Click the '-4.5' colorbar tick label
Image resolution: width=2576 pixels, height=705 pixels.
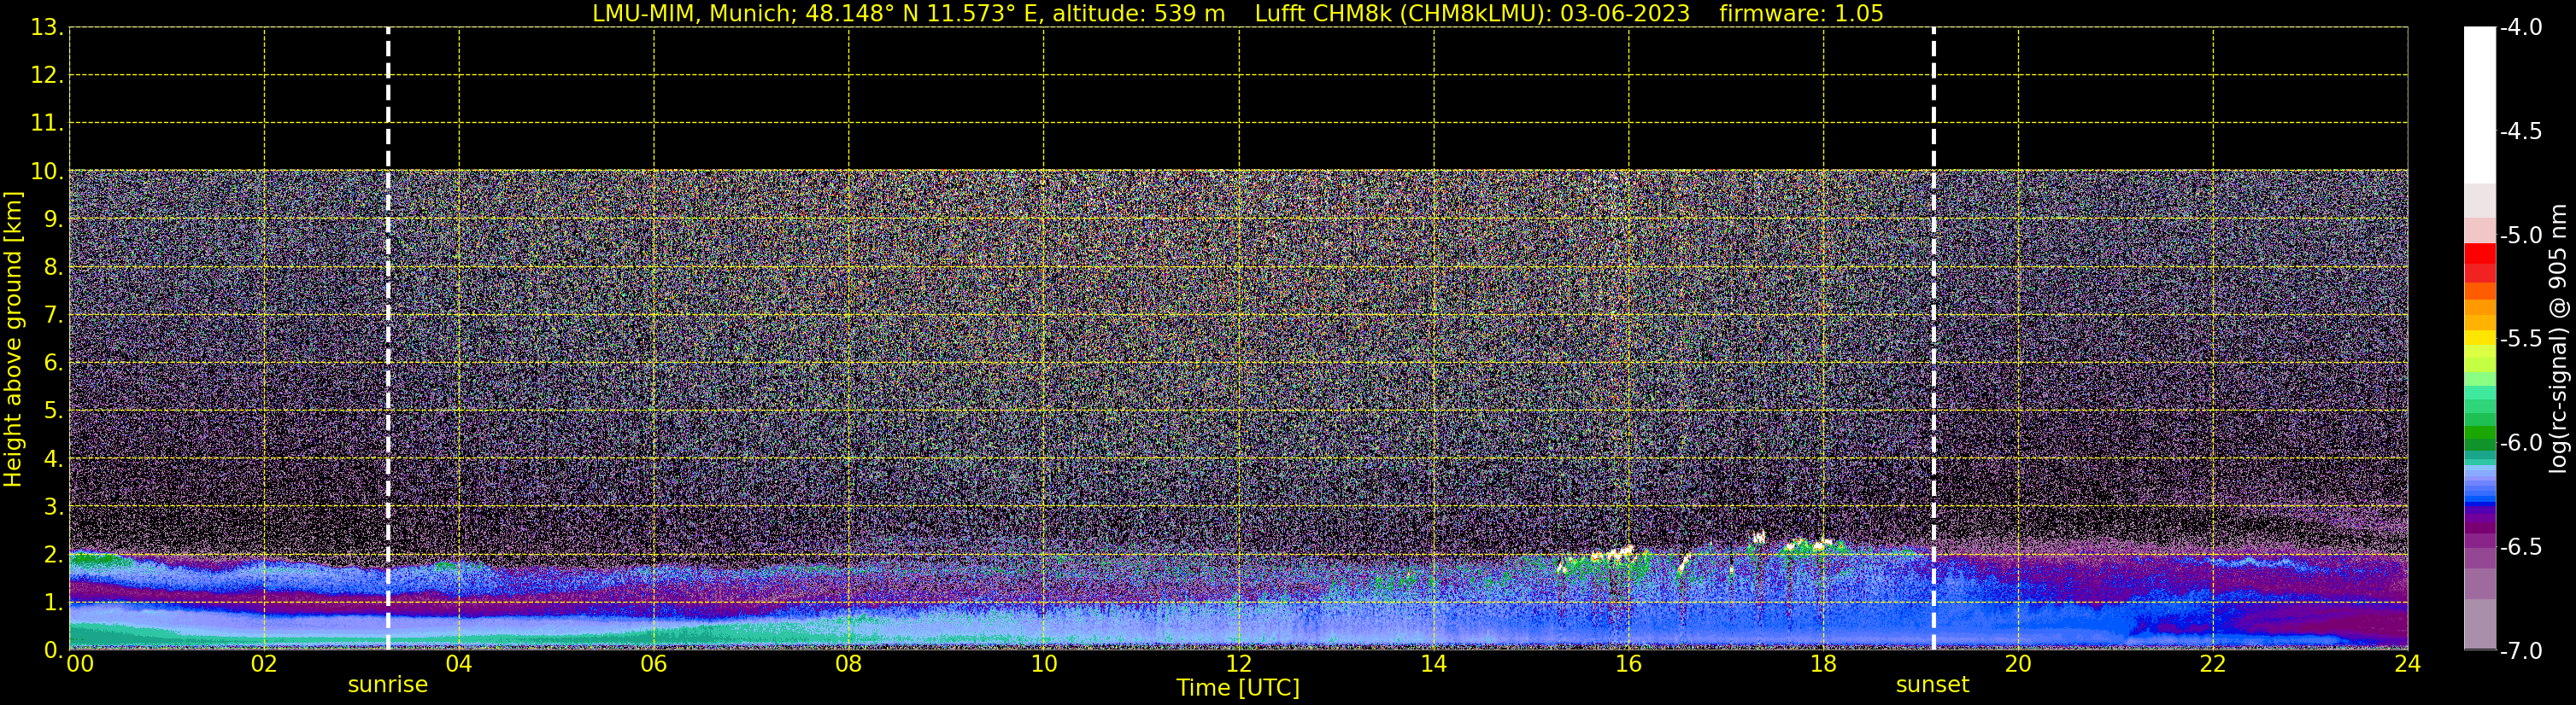2520,131
